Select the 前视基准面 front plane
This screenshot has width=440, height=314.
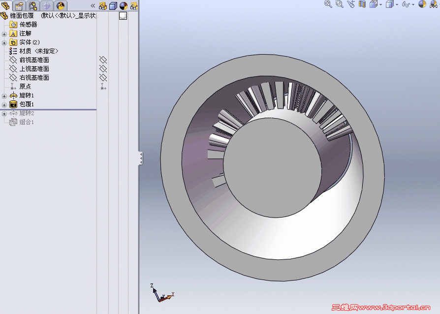tap(34, 60)
